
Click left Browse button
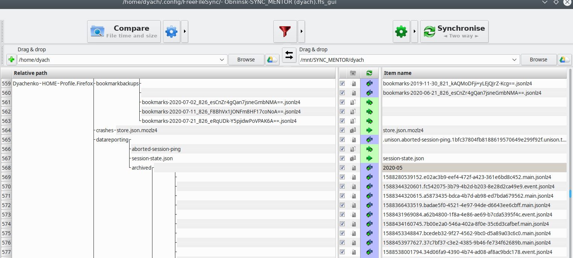click(x=246, y=60)
